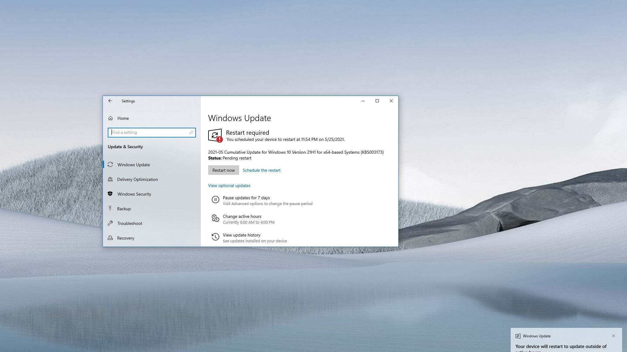Dismiss the Windows Update notification

tap(613, 336)
